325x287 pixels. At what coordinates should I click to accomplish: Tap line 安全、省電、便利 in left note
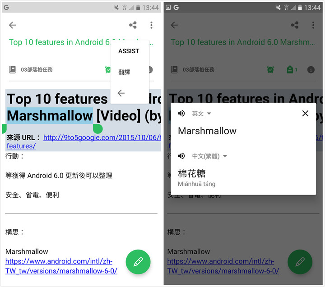coord(32,195)
